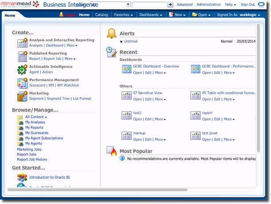Expand the Favorites menu

[x=123, y=15]
